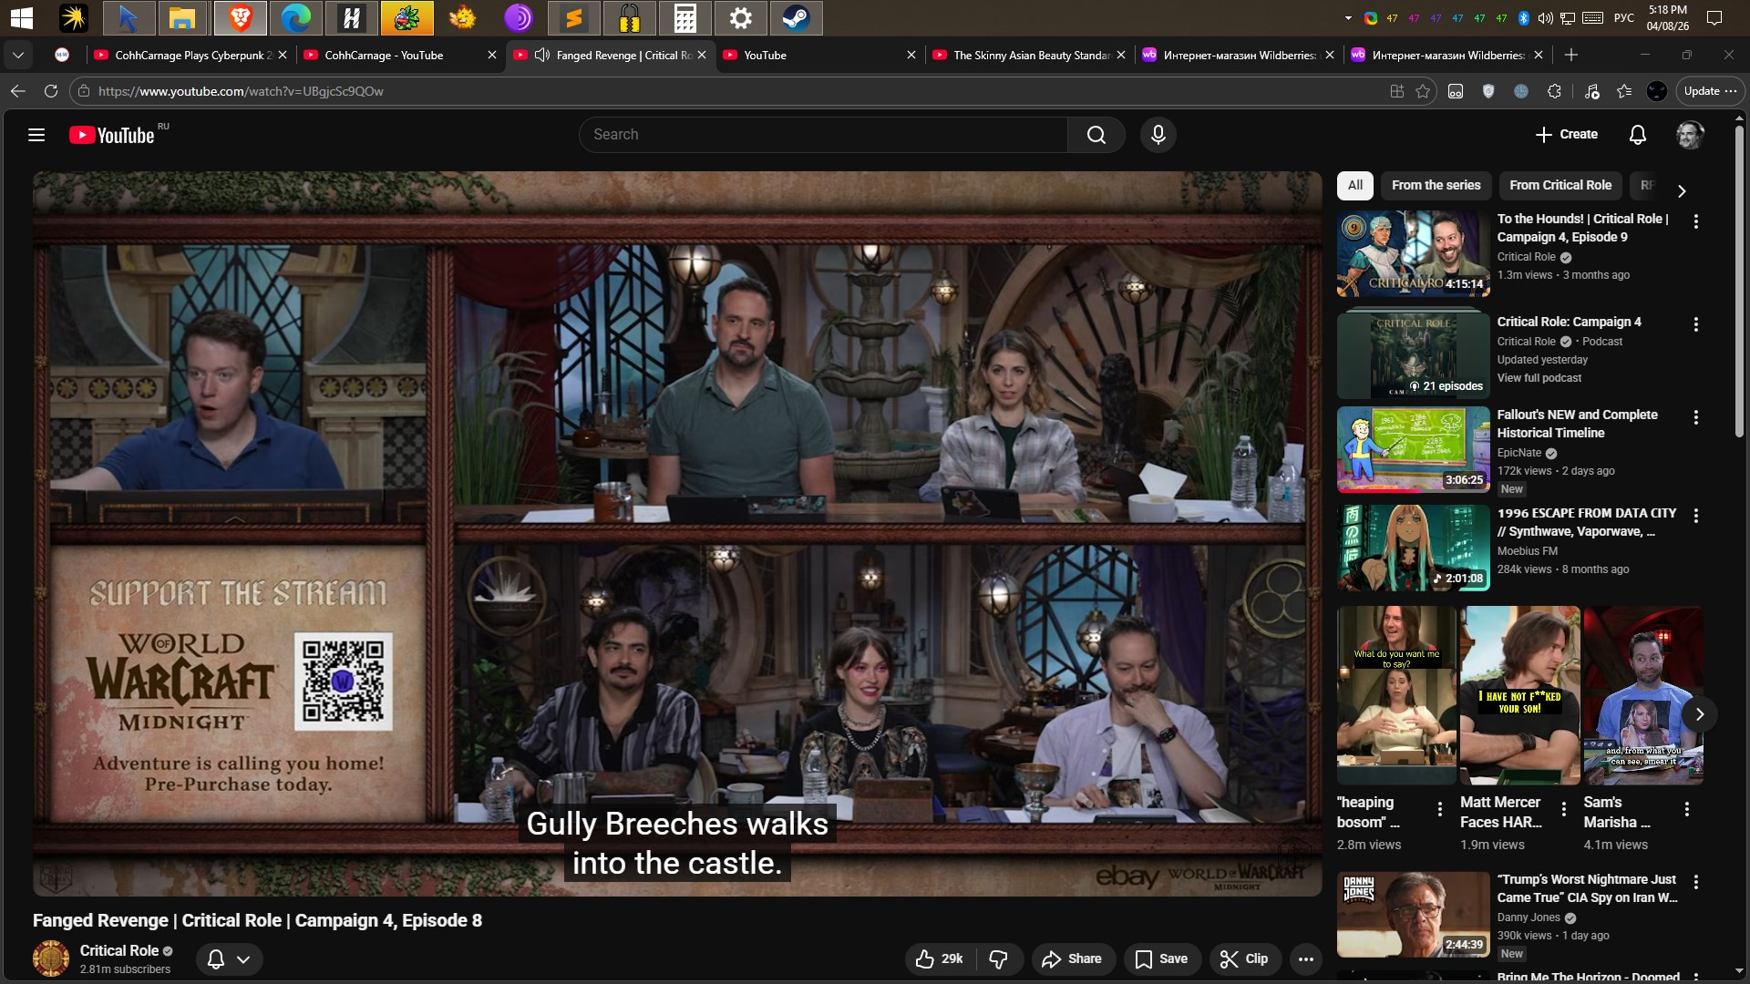Open the Clip scissors tool
This screenshot has height=984, width=1750.
tap(1244, 958)
